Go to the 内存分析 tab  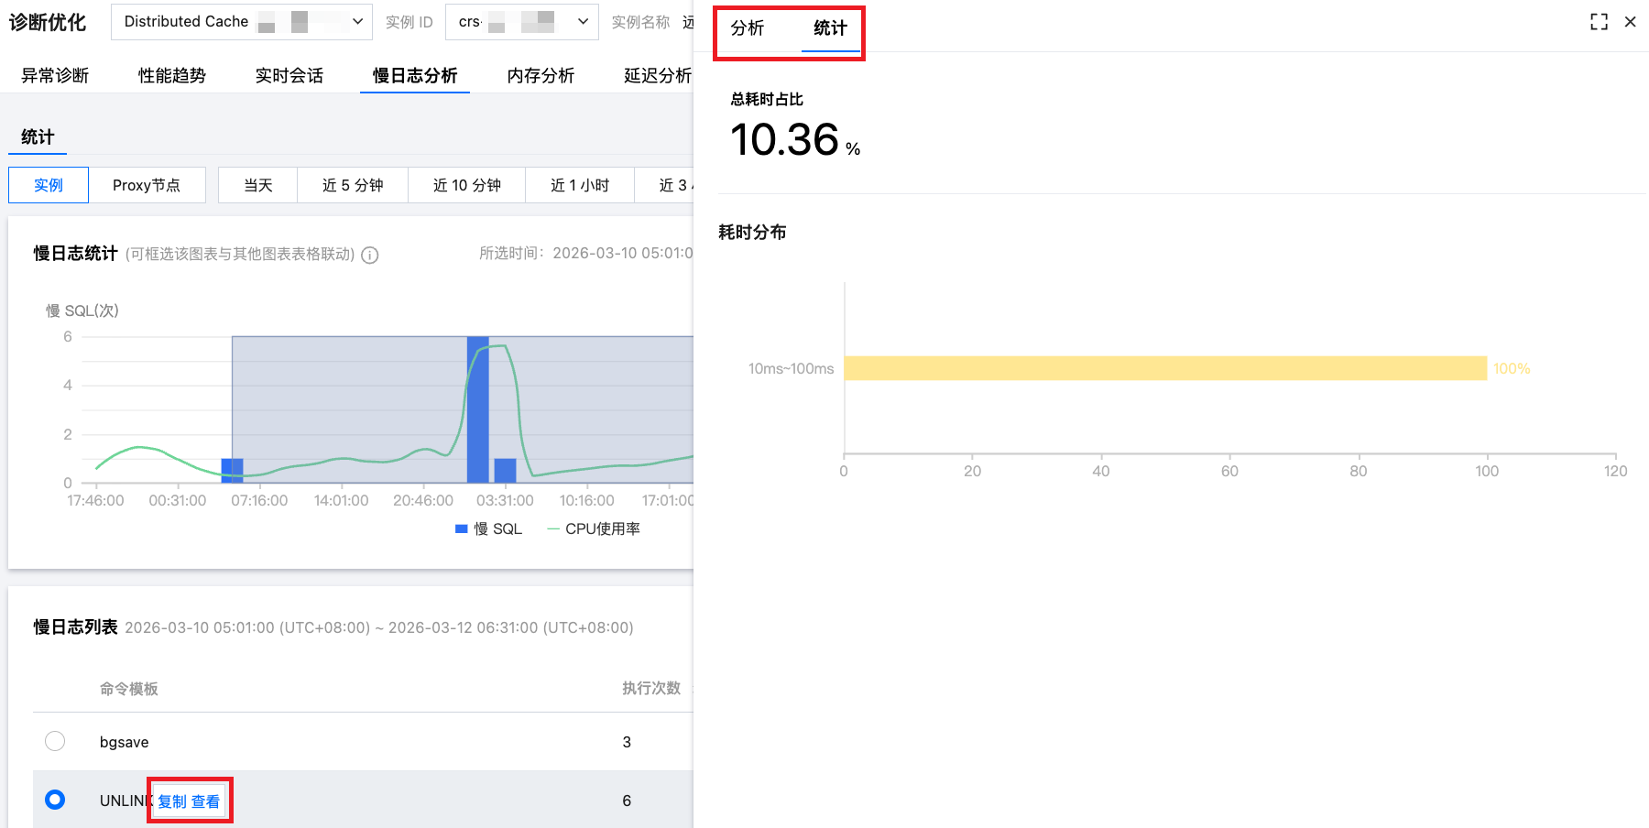coord(541,76)
